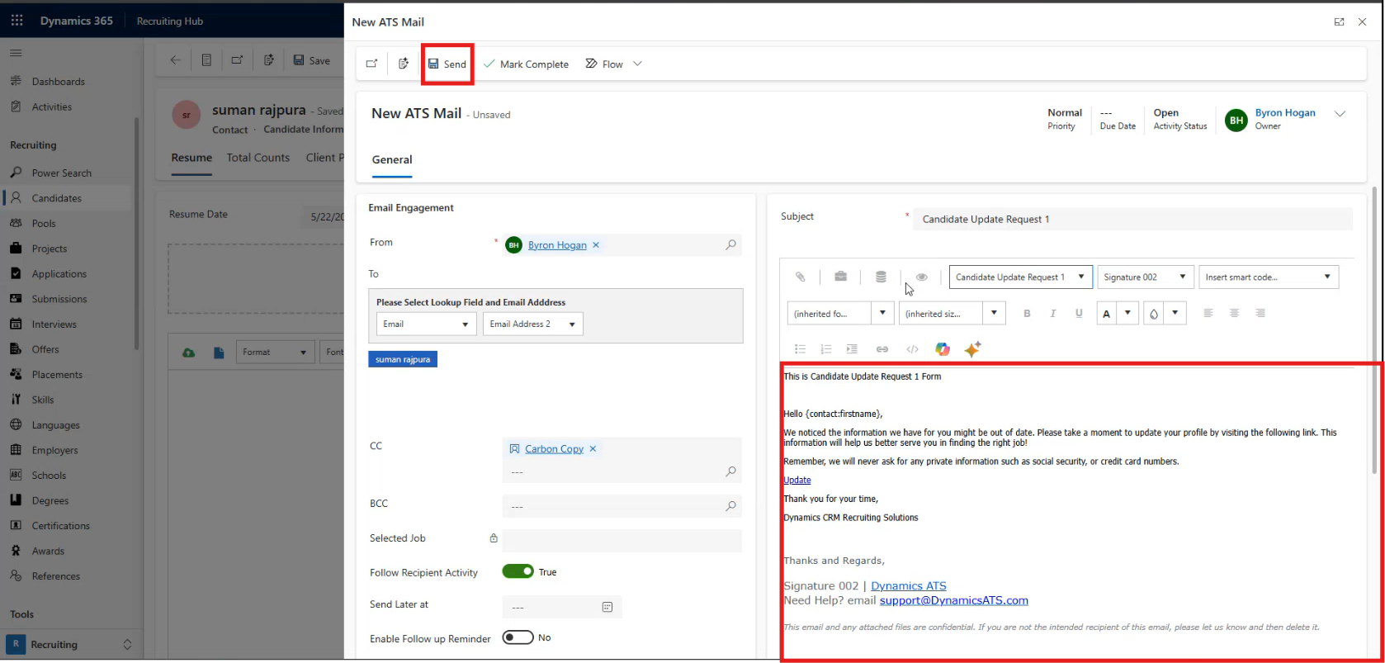Open Power Search in the sidebar

coord(61,173)
